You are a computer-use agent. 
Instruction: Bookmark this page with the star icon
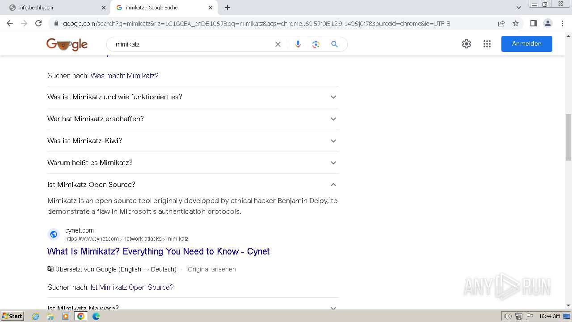pos(516,23)
